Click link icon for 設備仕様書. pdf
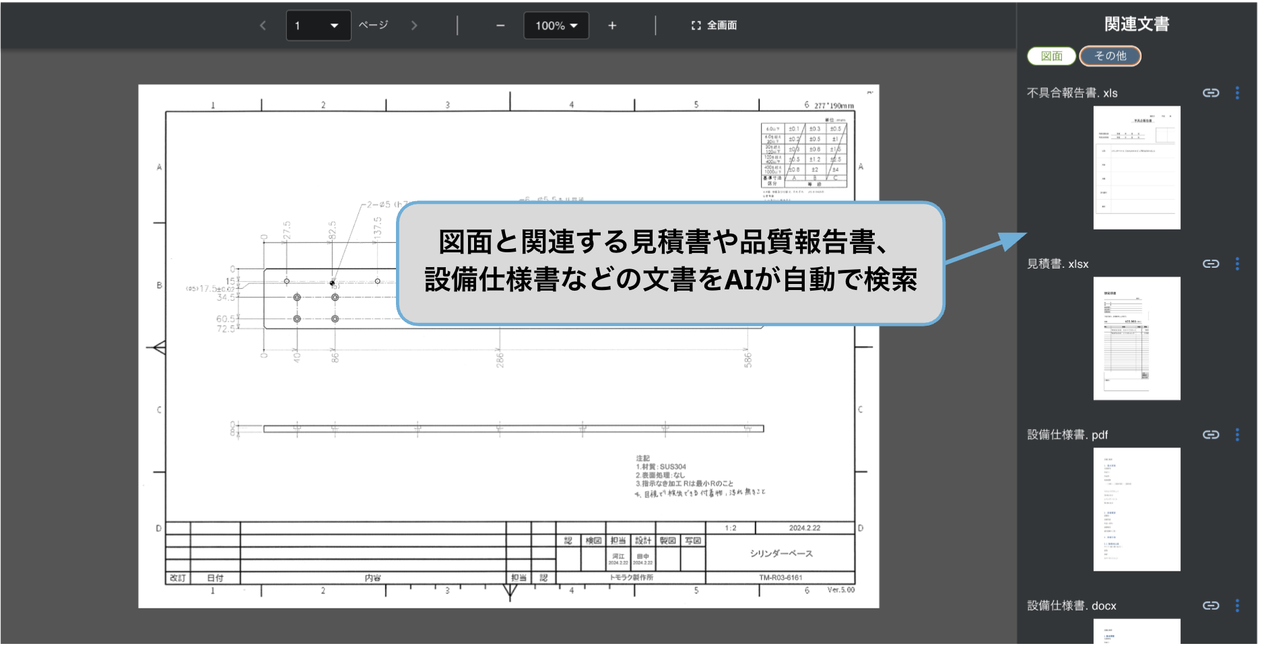The image size is (1262, 650). point(1211,435)
